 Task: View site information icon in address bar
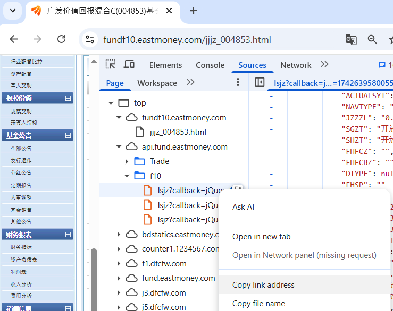tap(90, 39)
